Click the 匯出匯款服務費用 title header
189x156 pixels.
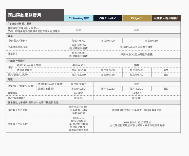click(x=24, y=15)
